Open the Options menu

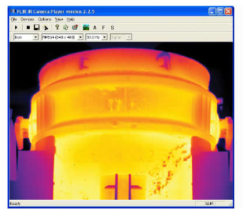(x=45, y=19)
